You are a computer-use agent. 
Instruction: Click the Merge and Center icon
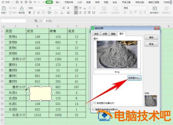(x=104, y=8)
